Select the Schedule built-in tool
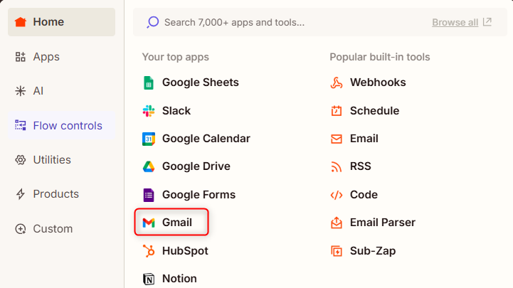This screenshot has width=513, height=288. (374, 111)
